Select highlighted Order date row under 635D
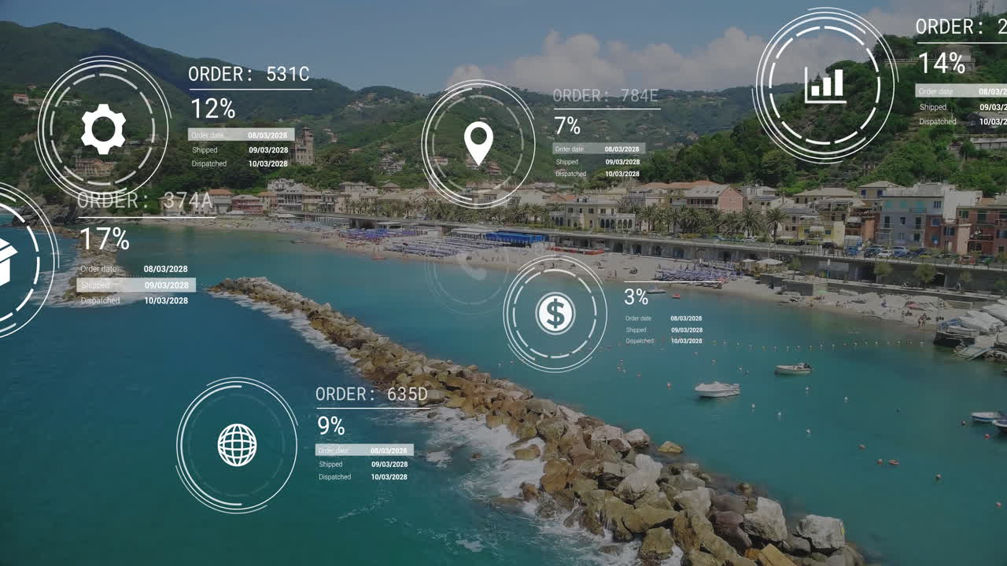 (x=364, y=450)
